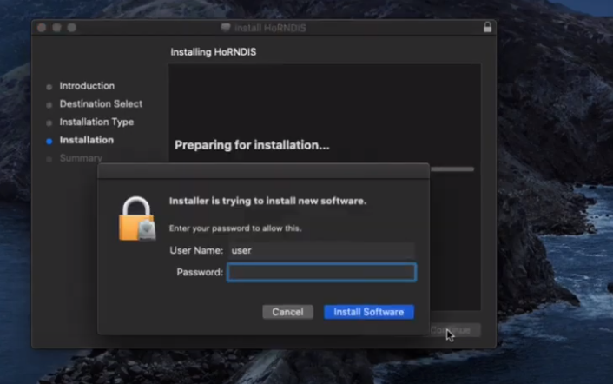Click the Enter your password to allow this text

click(x=235, y=228)
